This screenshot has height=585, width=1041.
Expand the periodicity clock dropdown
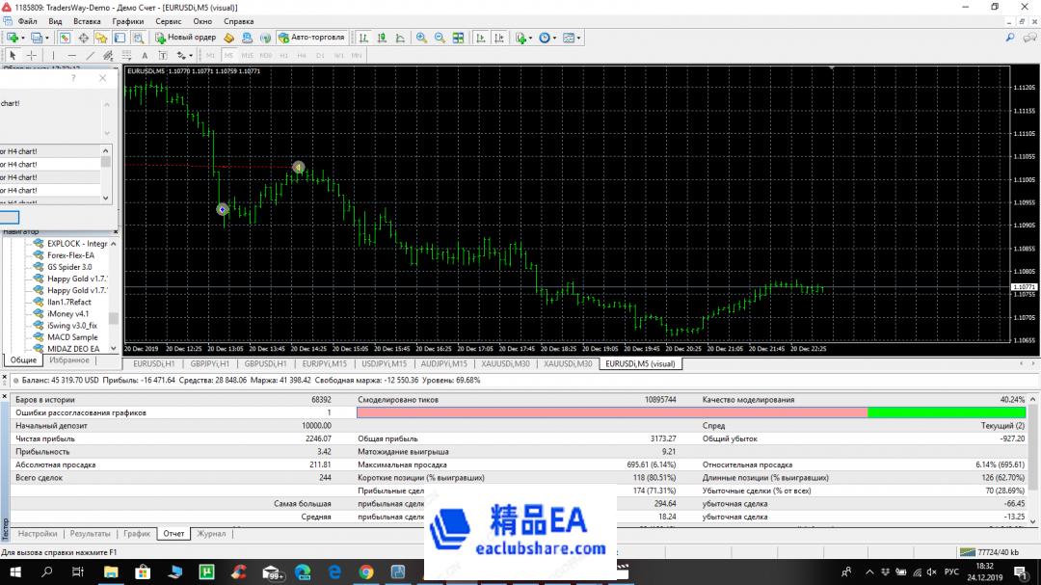pyautogui.click(x=555, y=38)
